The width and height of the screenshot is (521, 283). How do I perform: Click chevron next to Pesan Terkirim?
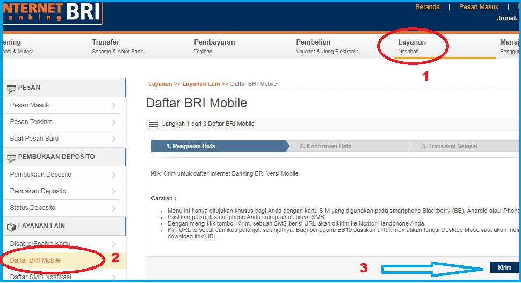coord(114,122)
